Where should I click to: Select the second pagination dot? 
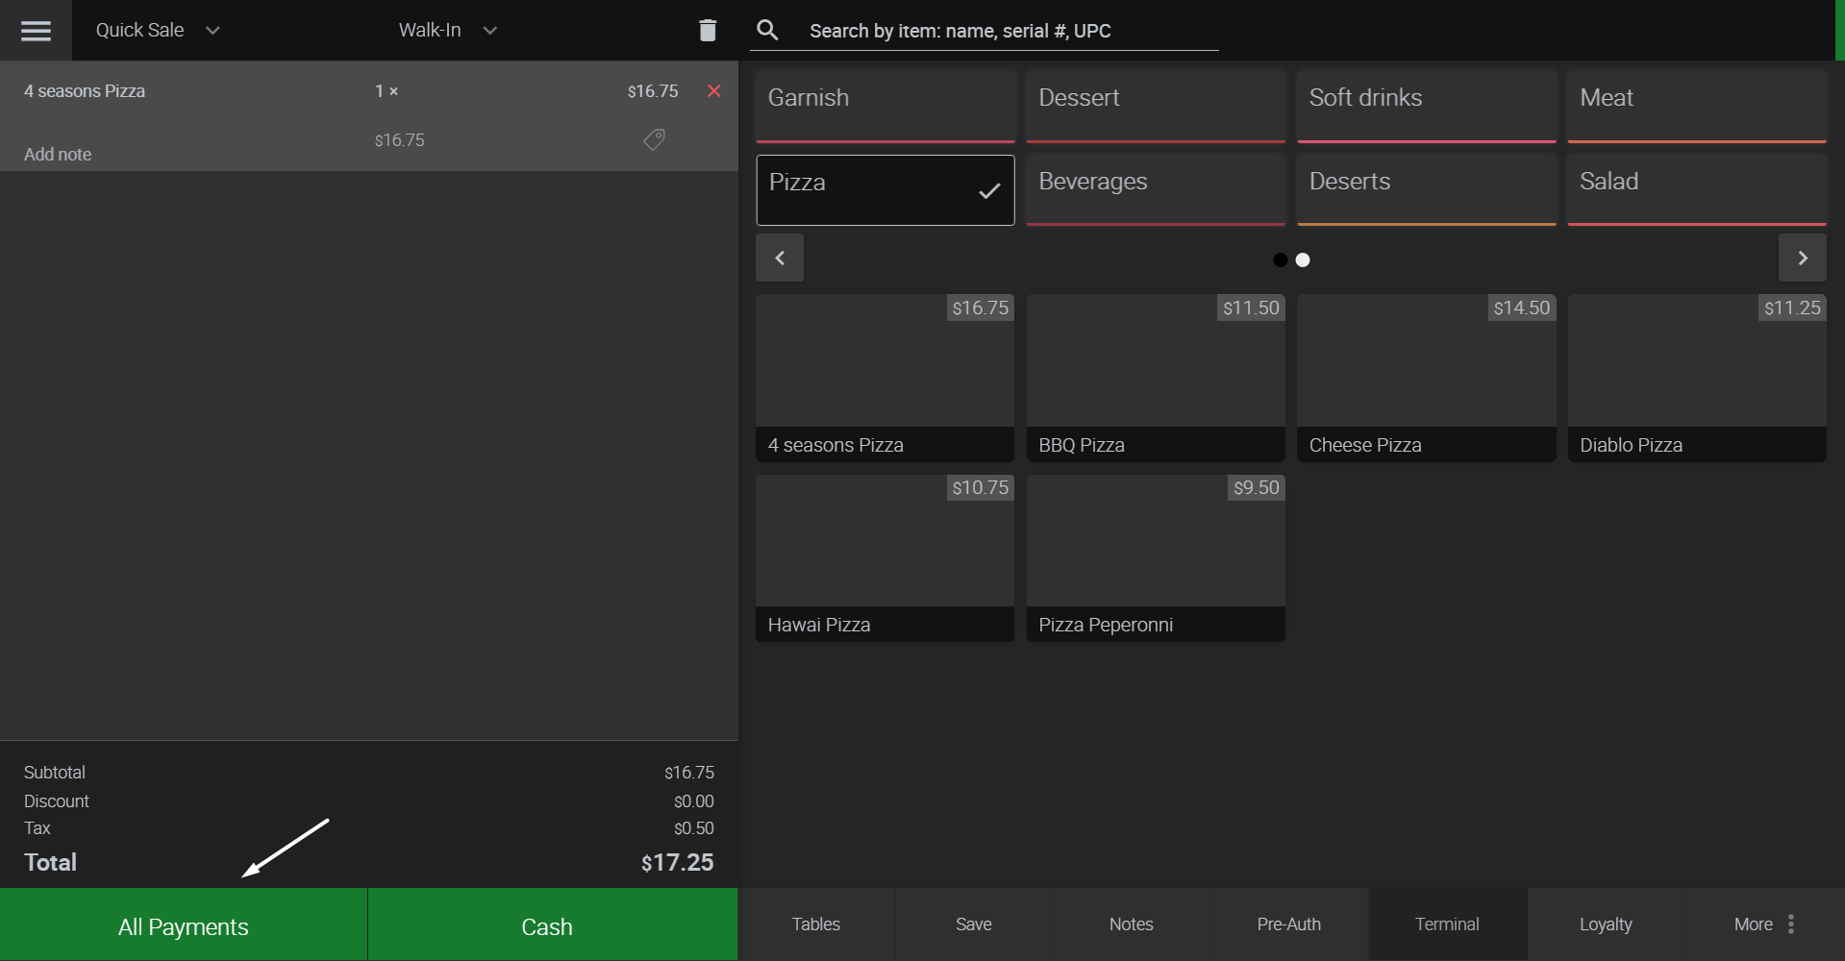[x=1303, y=259]
